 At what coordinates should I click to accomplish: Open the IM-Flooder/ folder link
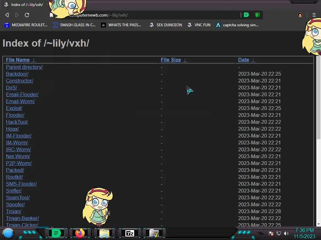point(18,136)
